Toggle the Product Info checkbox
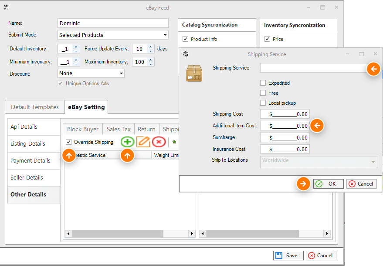This screenshot has width=383, height=266. pyautogui.click(x=185, y=39)
